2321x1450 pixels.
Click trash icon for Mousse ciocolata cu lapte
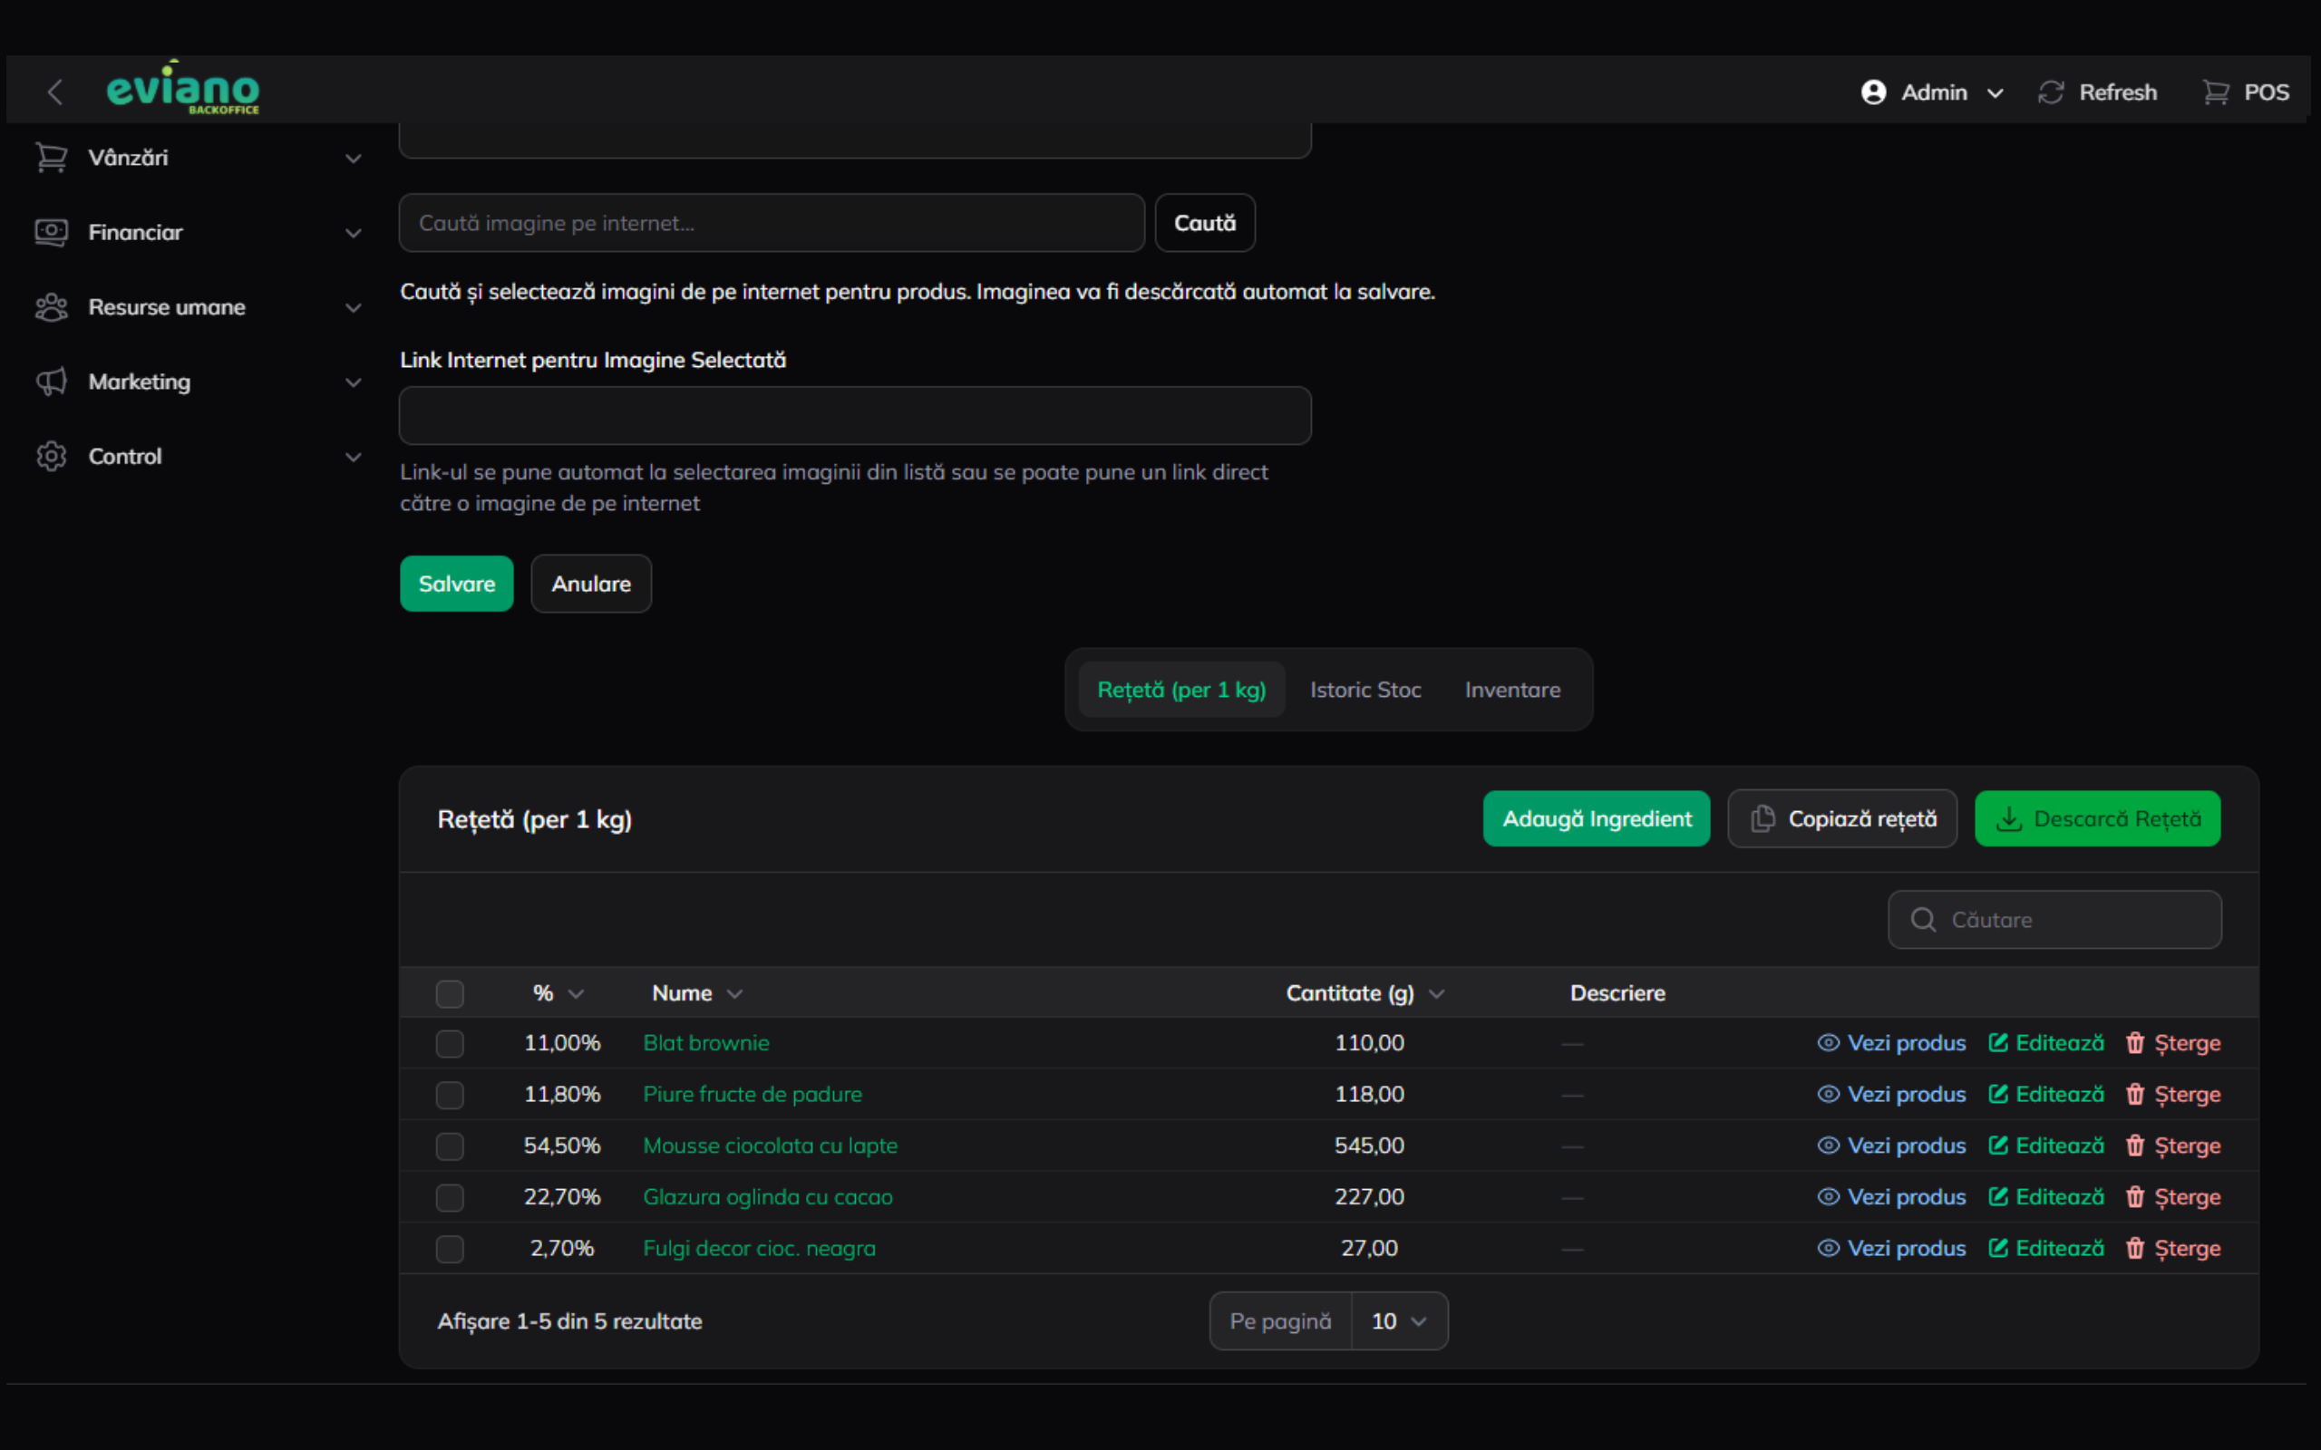tap(2135, 1145)
